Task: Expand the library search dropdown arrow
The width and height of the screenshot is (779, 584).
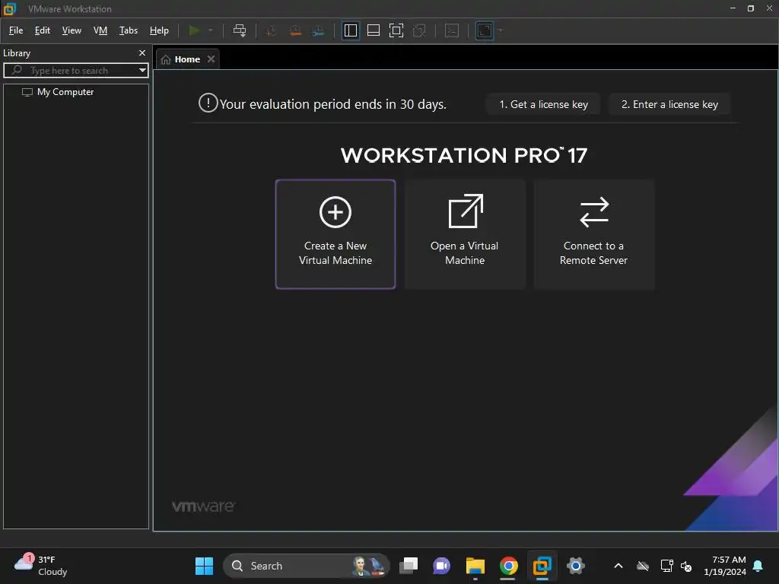Action: (142, 71)
